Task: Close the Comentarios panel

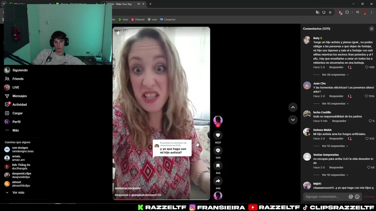Action: click(372, 29)
